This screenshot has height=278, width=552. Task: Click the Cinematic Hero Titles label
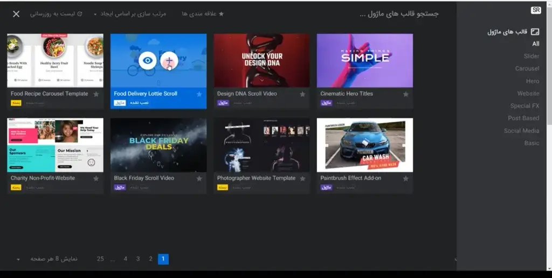(347, 94)
